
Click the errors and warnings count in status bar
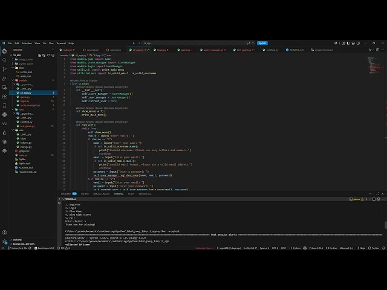pyautogui.click(x=63, y=248)
